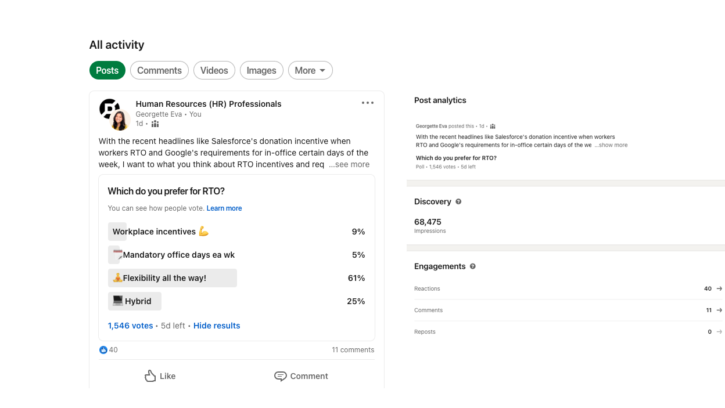Screen dimensions: 725x408
Task: Open the Comments engagement arrow
Action: coord(719,310)
